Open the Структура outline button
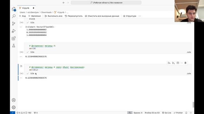204x114 pixels. click(130, 16)
